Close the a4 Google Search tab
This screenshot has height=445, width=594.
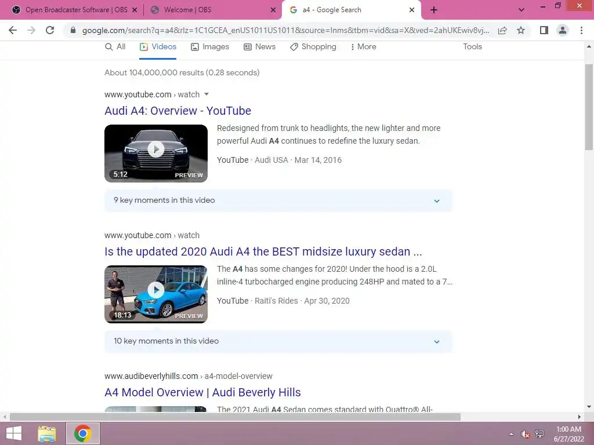point(412,10)
